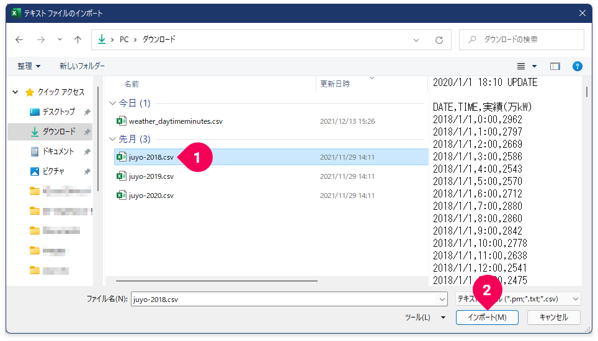Go back with the left arrow
598x341 pixels.
19,40
